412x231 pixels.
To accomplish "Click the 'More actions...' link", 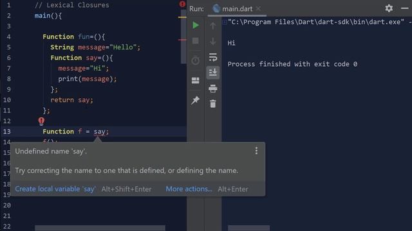I will click(189, 189).
